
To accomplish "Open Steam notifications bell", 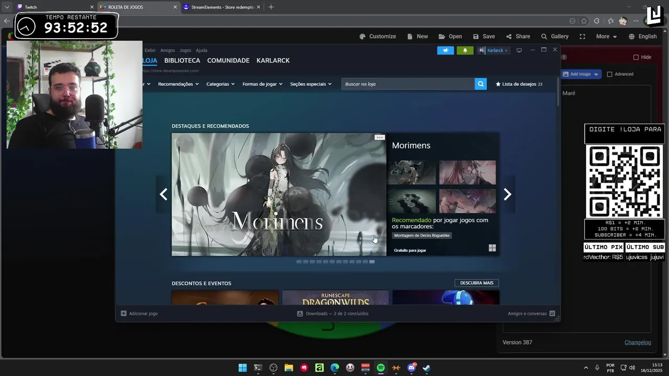I will 465,51.
